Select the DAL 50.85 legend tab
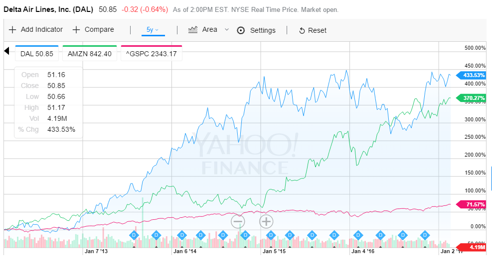The height and width of the screenshot is (277, 492). pyautogui.click(x=37, y=53)
